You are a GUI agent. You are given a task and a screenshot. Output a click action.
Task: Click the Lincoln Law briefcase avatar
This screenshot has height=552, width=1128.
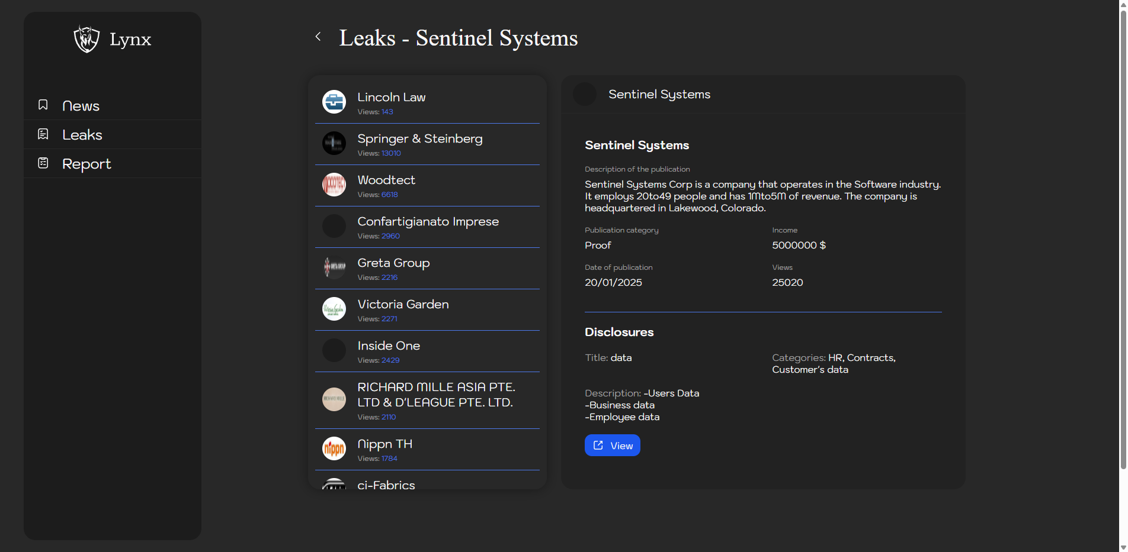[x=334, y=102]
